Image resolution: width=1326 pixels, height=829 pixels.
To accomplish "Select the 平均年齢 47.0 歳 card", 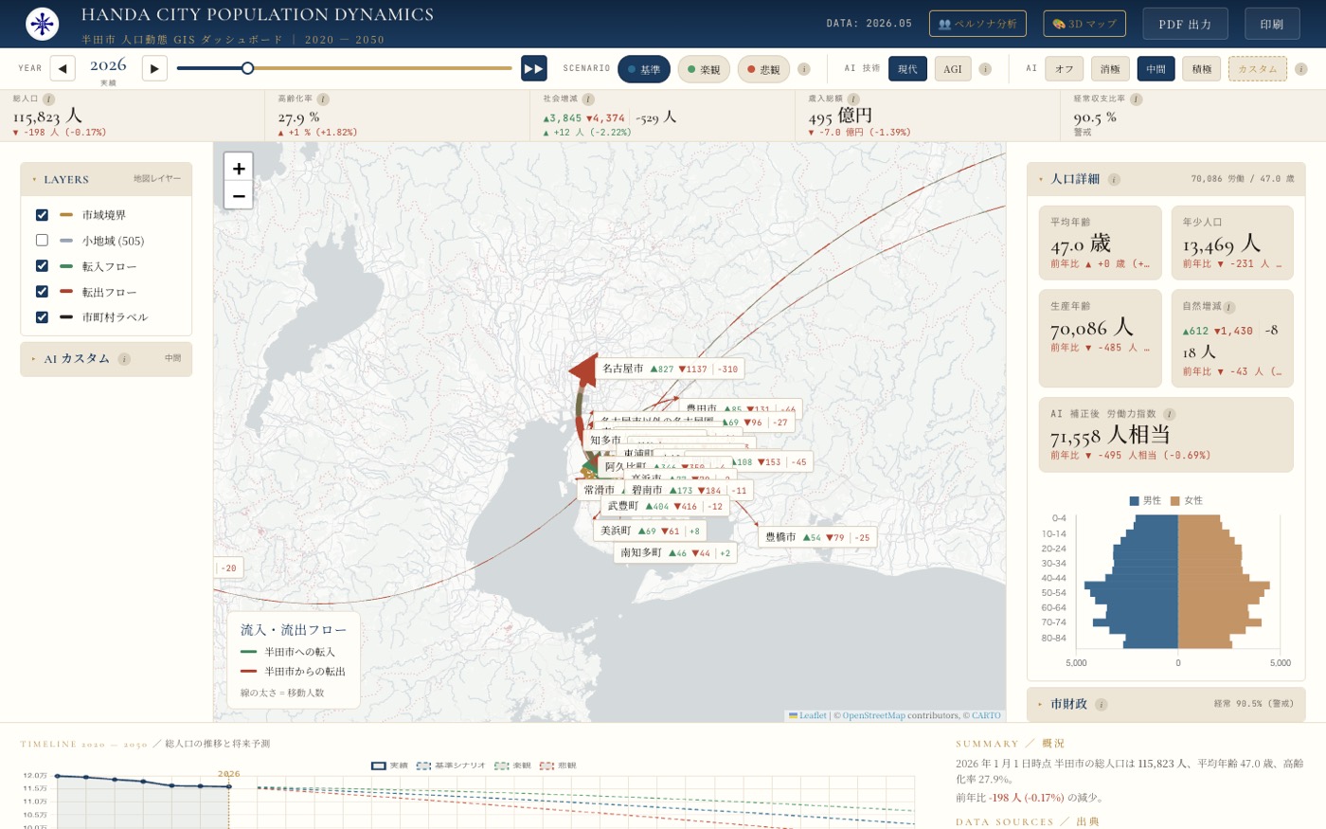I will (1101, 243).
